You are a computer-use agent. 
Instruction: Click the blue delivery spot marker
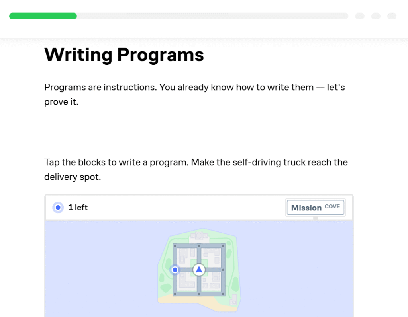[x=175, y=270]
